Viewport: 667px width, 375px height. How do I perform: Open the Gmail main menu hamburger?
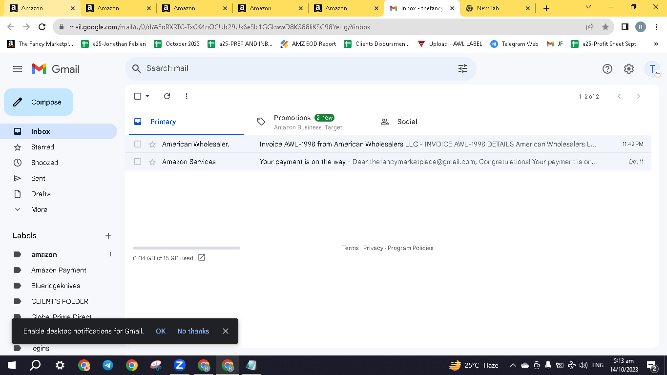[18, 69]
